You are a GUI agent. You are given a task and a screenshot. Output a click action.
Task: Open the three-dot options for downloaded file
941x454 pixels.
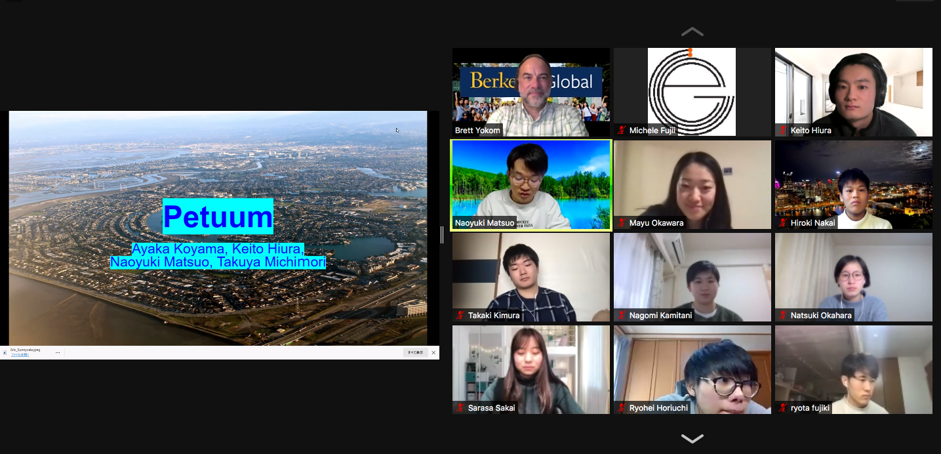tap(58, 352)
